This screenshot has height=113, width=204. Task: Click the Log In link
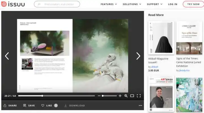(x=173, y=4)
